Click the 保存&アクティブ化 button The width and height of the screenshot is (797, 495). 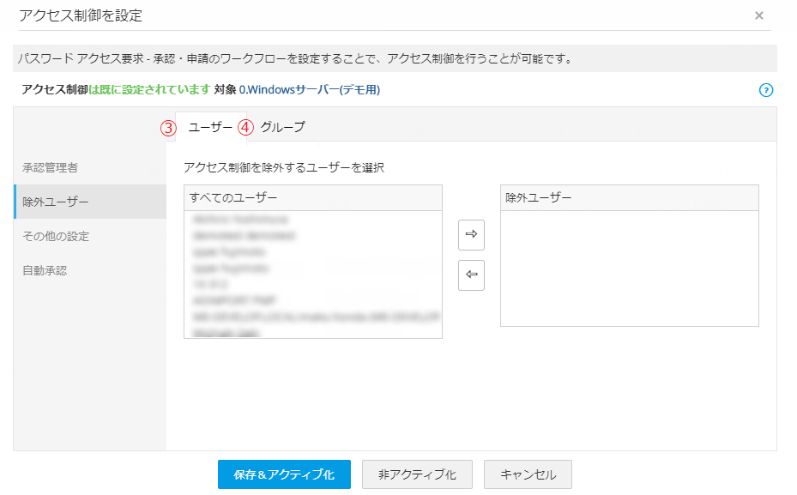pyautogui.click(x=284, y=474)
